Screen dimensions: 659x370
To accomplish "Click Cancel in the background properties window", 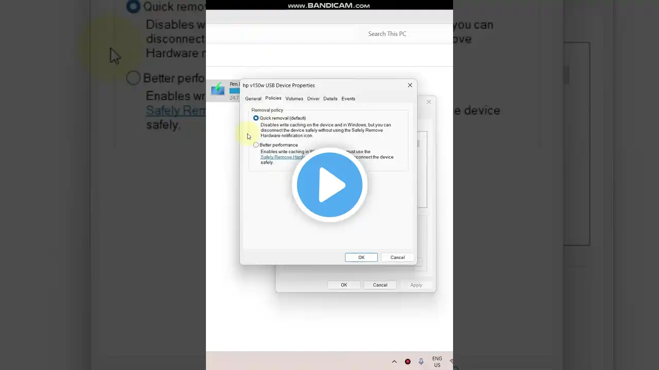I will point(380,285).
